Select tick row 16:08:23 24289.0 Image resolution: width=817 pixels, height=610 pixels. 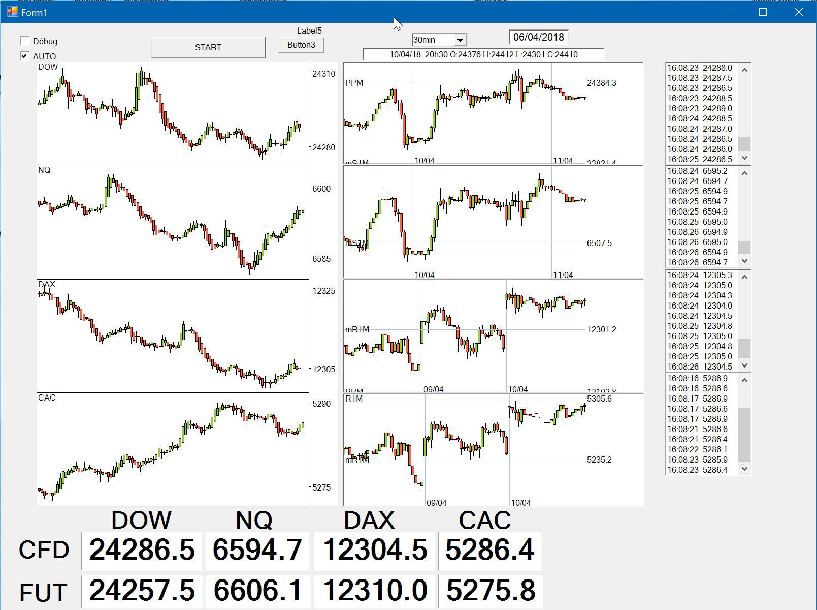point(702,108)
